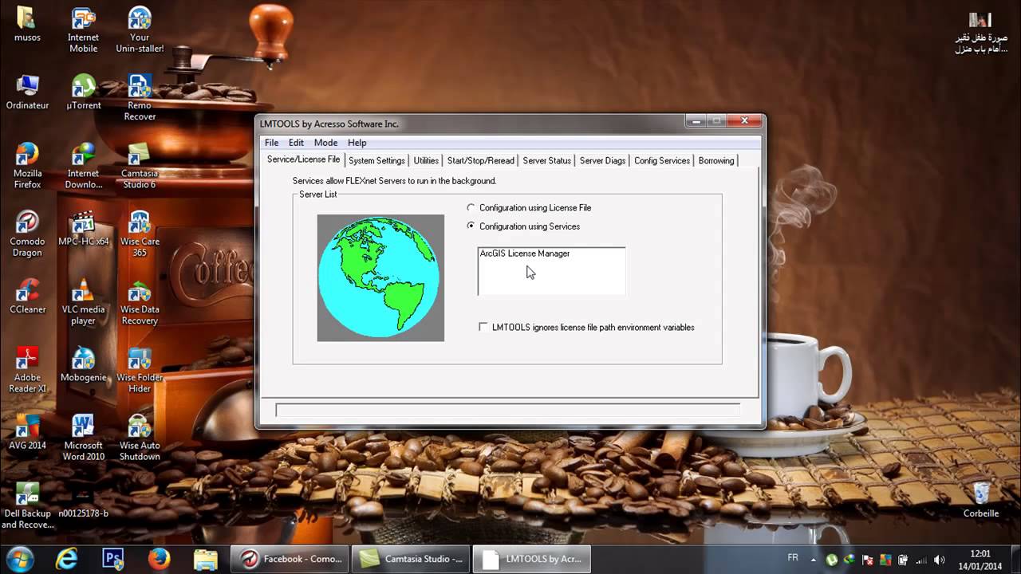Open Photoshop from the taskbar
Viewport: 1021px width, 574px height.
(113, 558)
